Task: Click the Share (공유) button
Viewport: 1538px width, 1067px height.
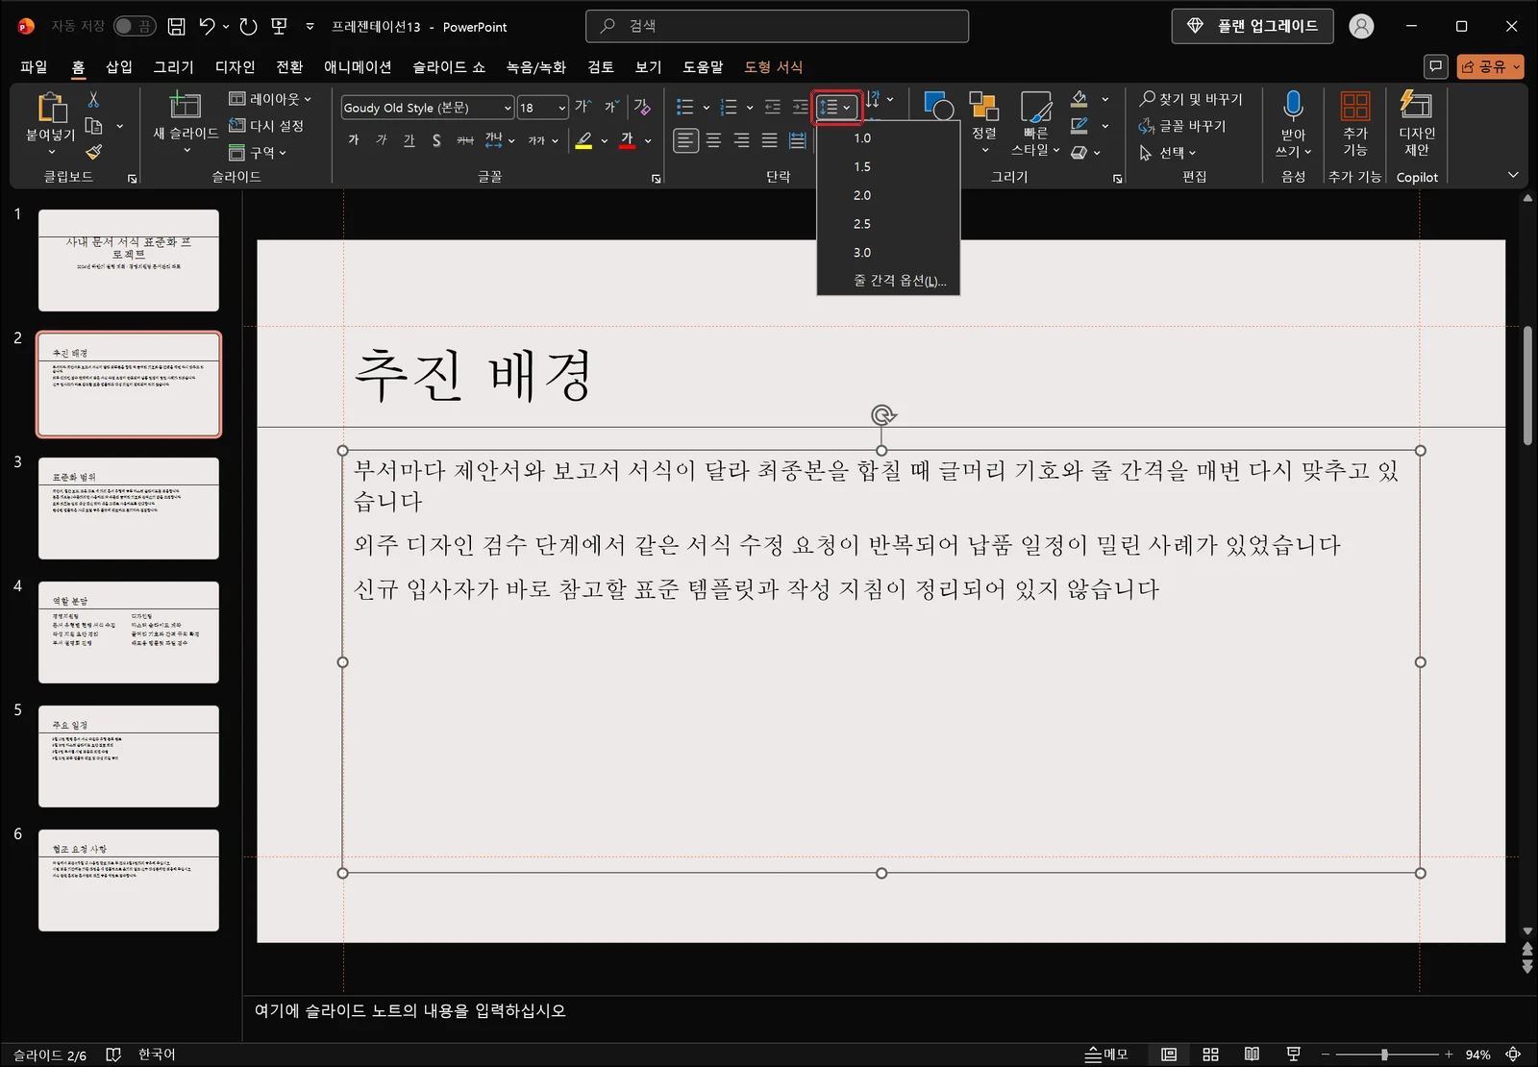Action: pos(1490,66)
